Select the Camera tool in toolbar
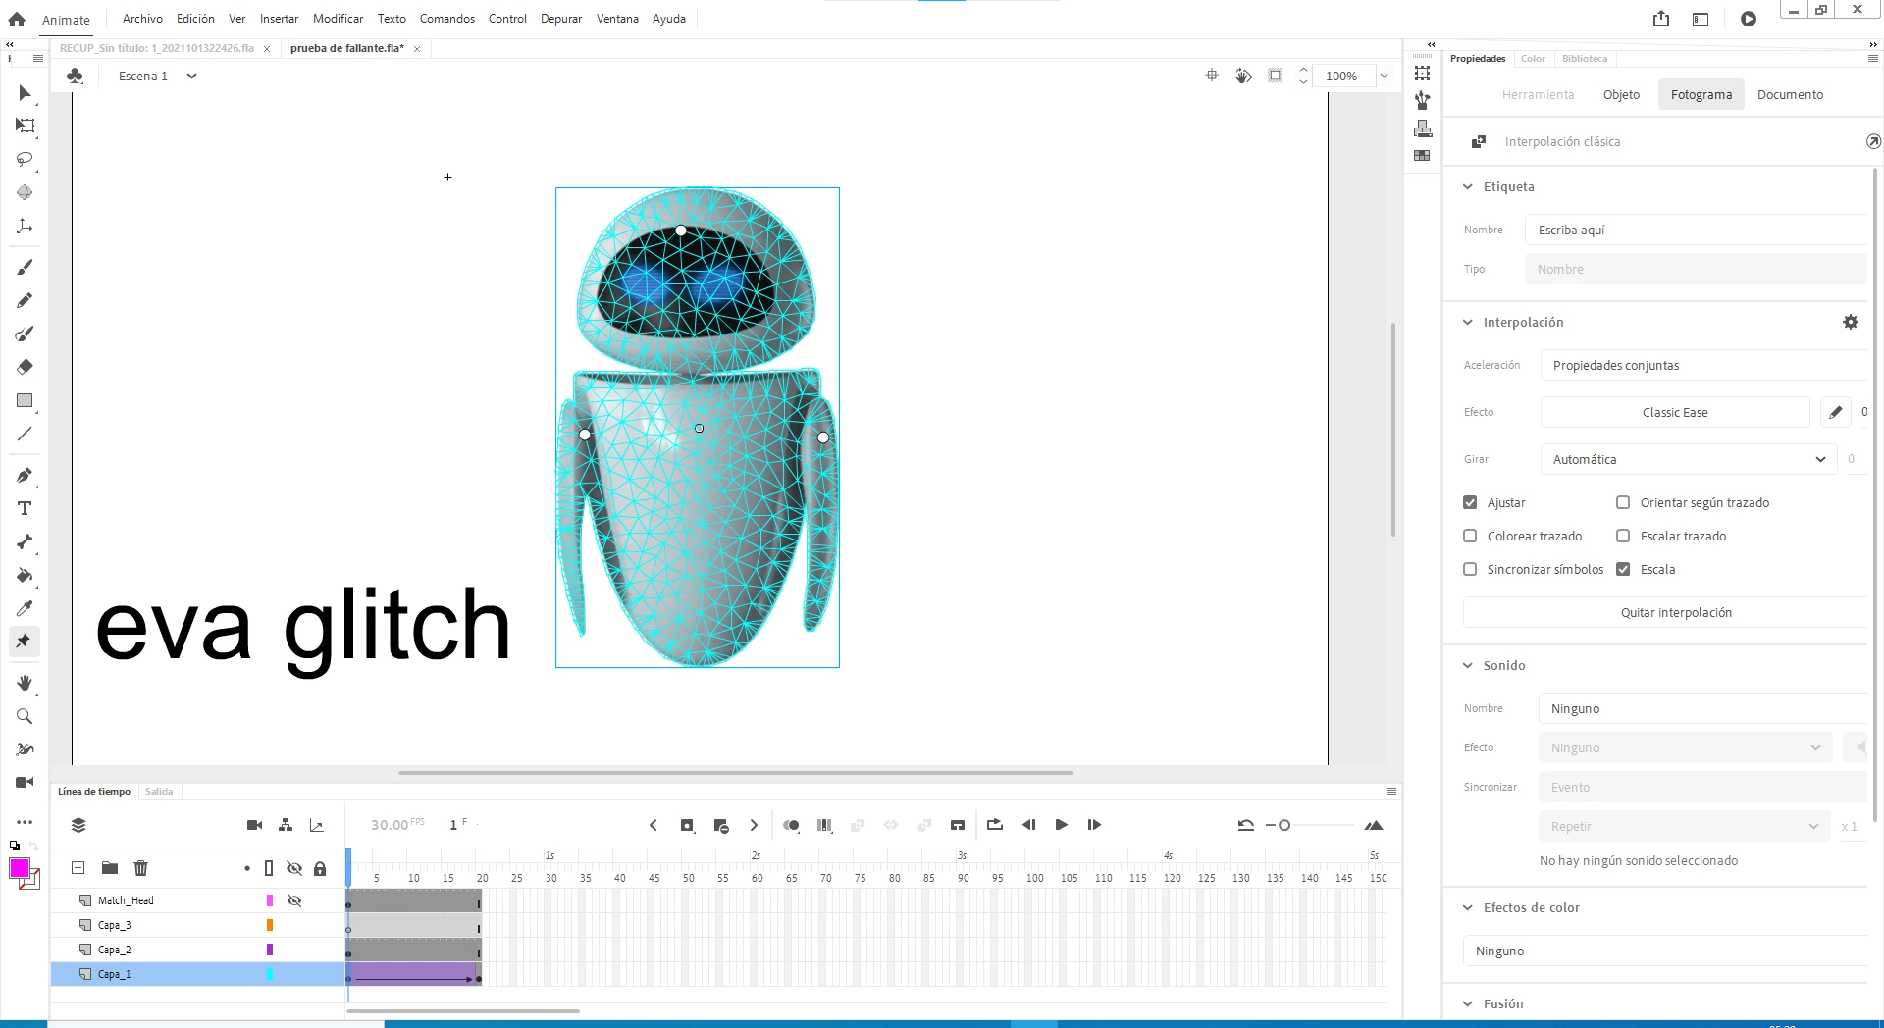 point(25,782)
